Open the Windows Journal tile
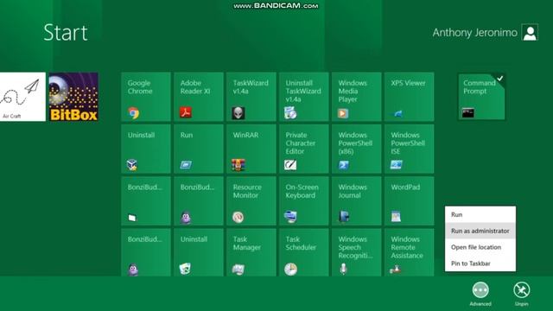This screenshot has width=553, height=311. (357, 201)
